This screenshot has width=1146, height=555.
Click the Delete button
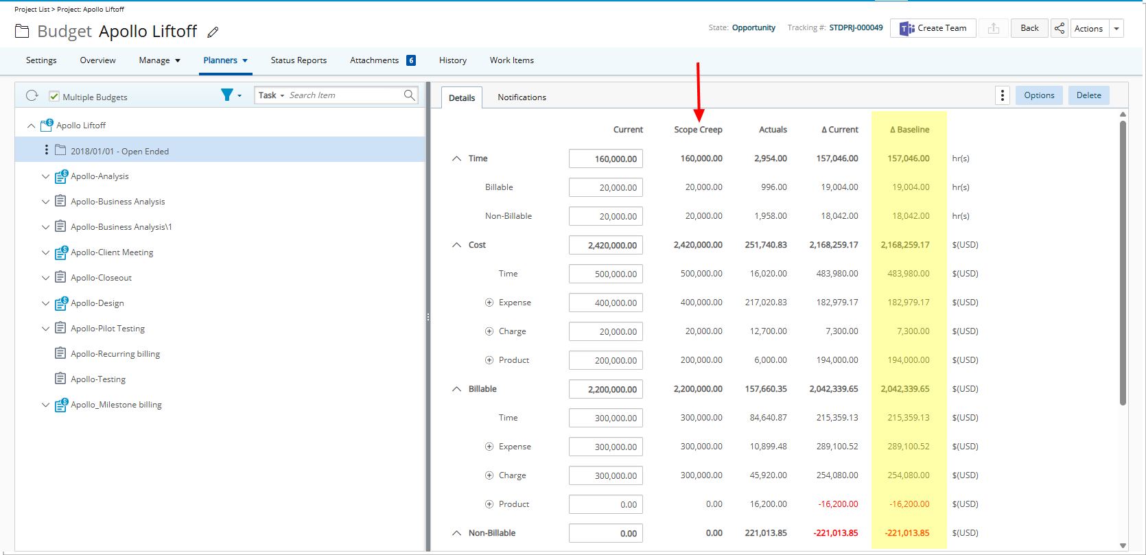coord(1088,95)
